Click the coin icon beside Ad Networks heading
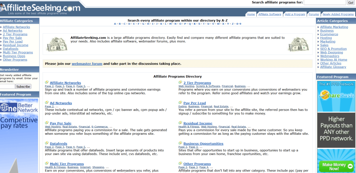The width and height of the screenshot is (356, 173). [47, 102]
